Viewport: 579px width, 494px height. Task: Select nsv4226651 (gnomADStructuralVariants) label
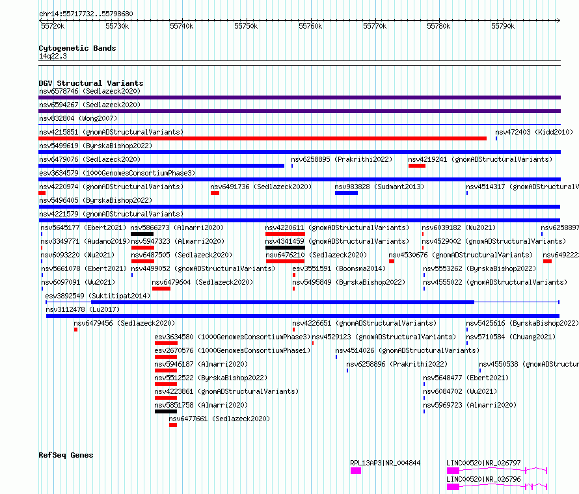tap(364, 323)
